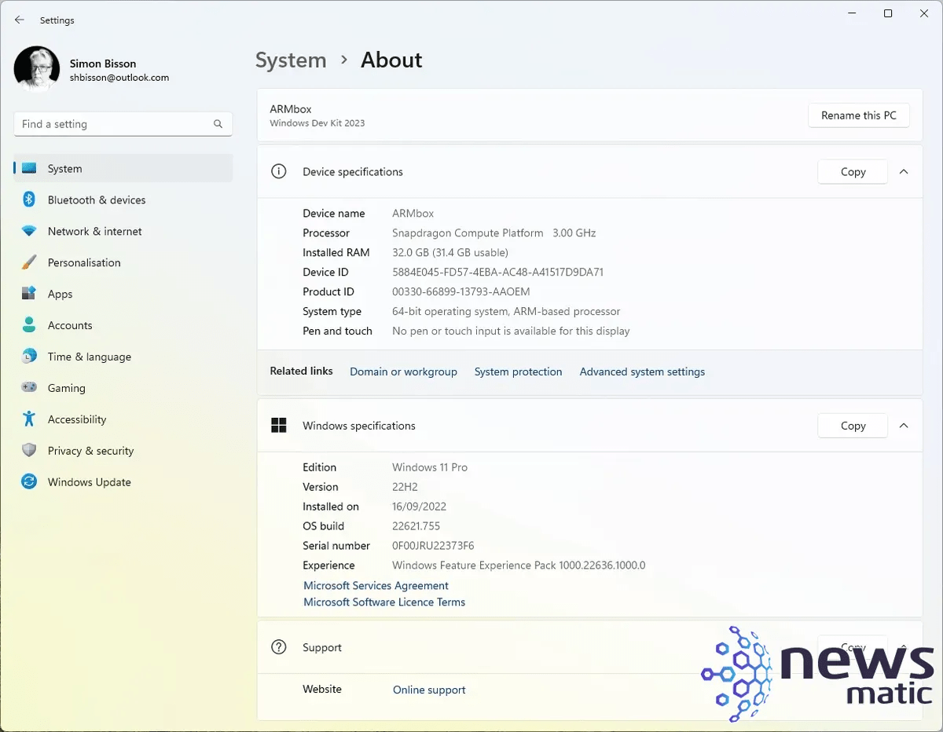This screenshot has width=943, height=732.
Task: Select the Accounts sidebar icon
Action: [x=29, y=325]
